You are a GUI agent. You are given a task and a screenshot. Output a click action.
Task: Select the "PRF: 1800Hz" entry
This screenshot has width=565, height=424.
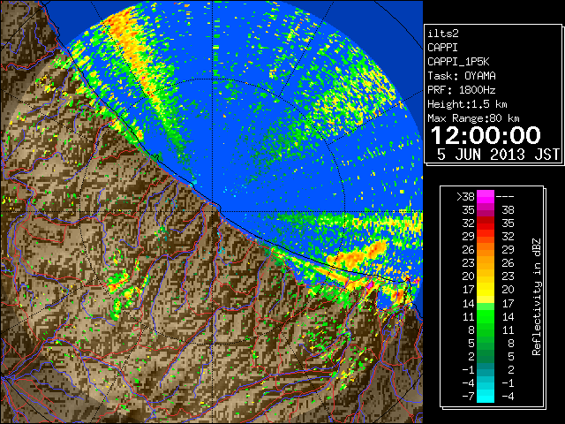pos(462,90)
